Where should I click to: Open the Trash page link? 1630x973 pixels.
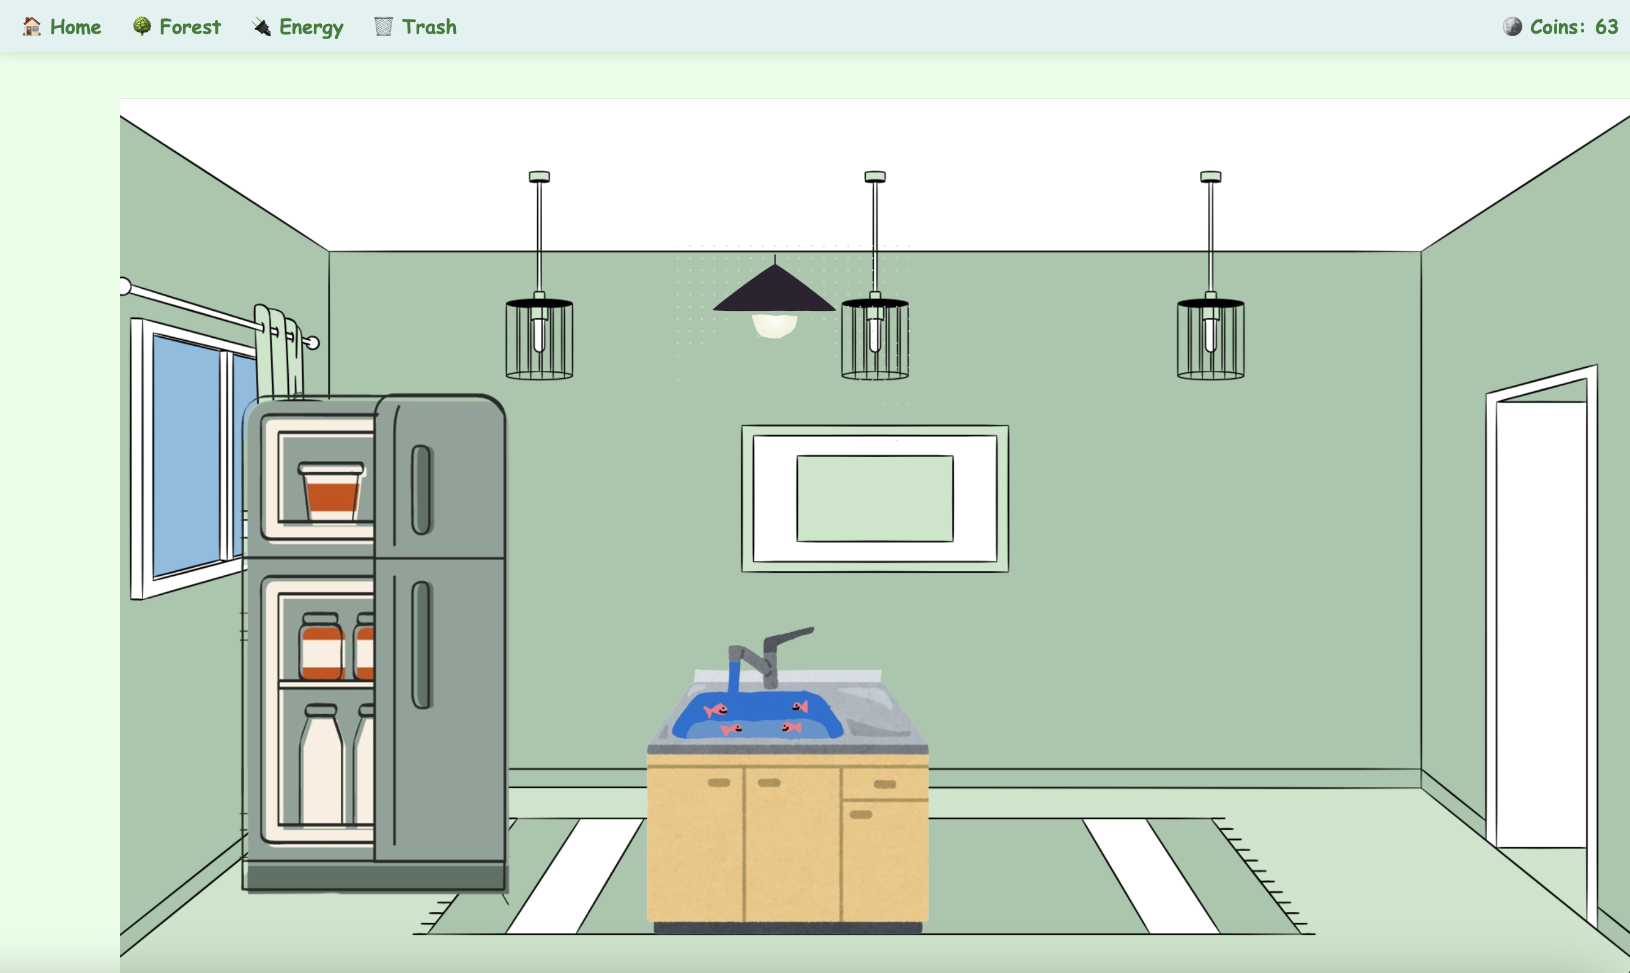coord(429,26)
